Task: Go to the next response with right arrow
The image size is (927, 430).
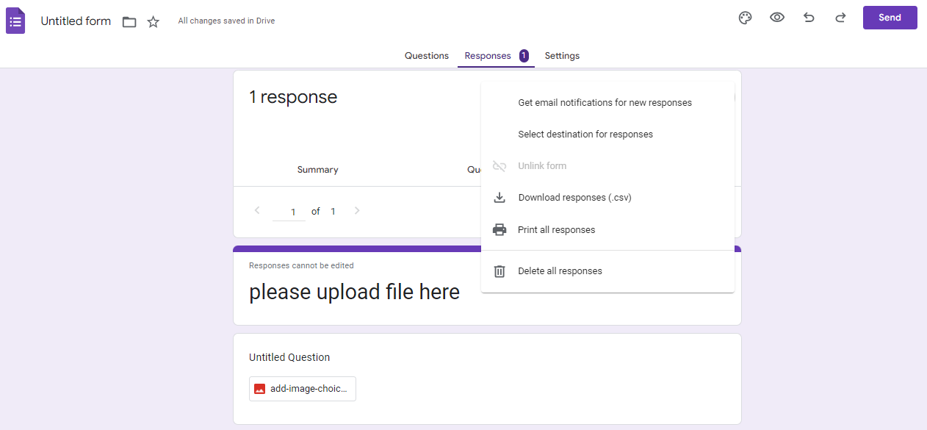Action: (x=357, y=211)
